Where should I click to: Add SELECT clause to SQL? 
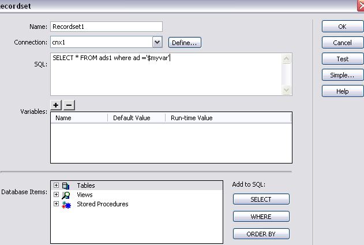[261, 199]
